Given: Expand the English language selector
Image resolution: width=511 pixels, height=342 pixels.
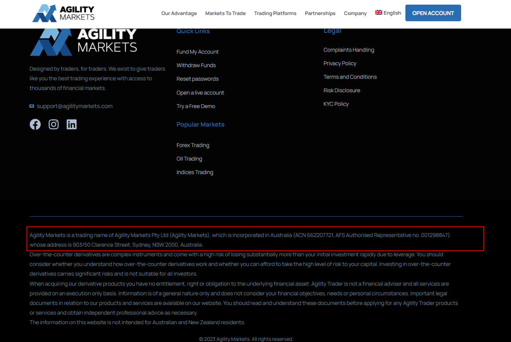Looking at the screenshot, I should pos(388,13).
